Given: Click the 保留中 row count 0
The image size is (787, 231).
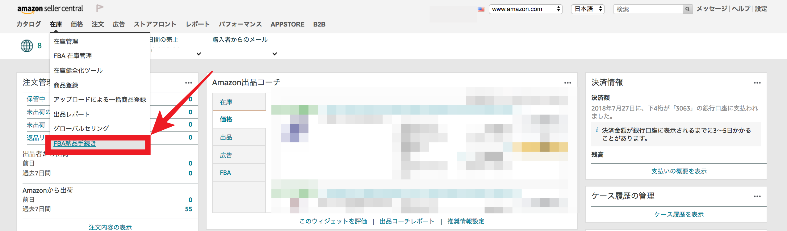Looking at the screenshot, I should pos(190,99).
